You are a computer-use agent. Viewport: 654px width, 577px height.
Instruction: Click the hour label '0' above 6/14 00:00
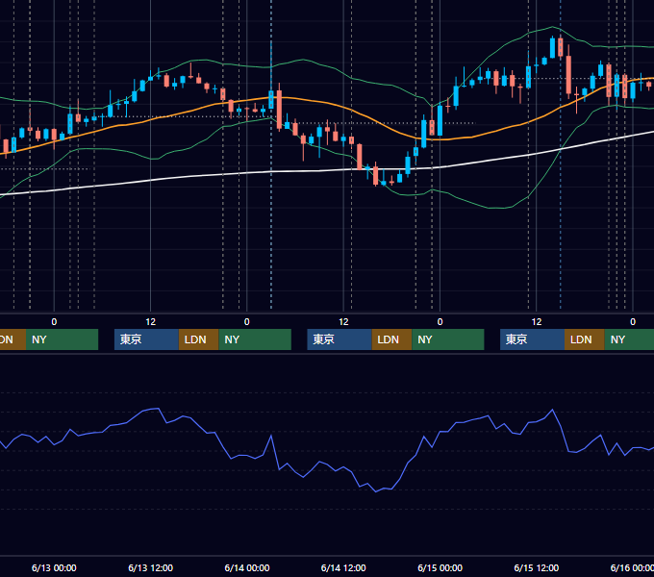247,322
